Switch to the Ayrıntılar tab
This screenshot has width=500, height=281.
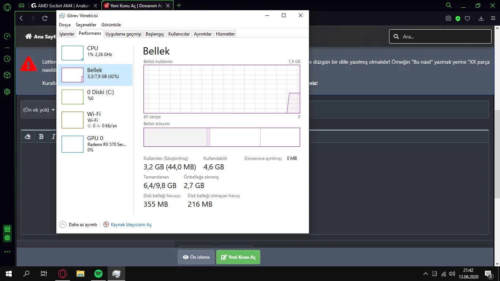point(203,34)
